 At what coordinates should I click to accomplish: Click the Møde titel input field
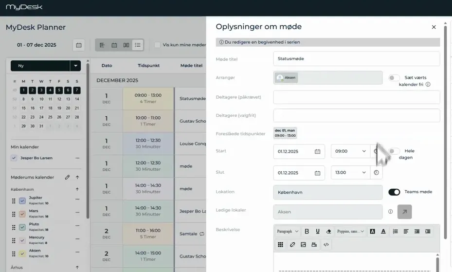357,59
